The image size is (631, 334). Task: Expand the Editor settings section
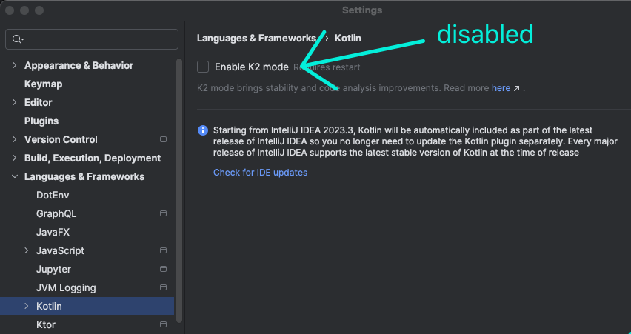tap(14, 102)
